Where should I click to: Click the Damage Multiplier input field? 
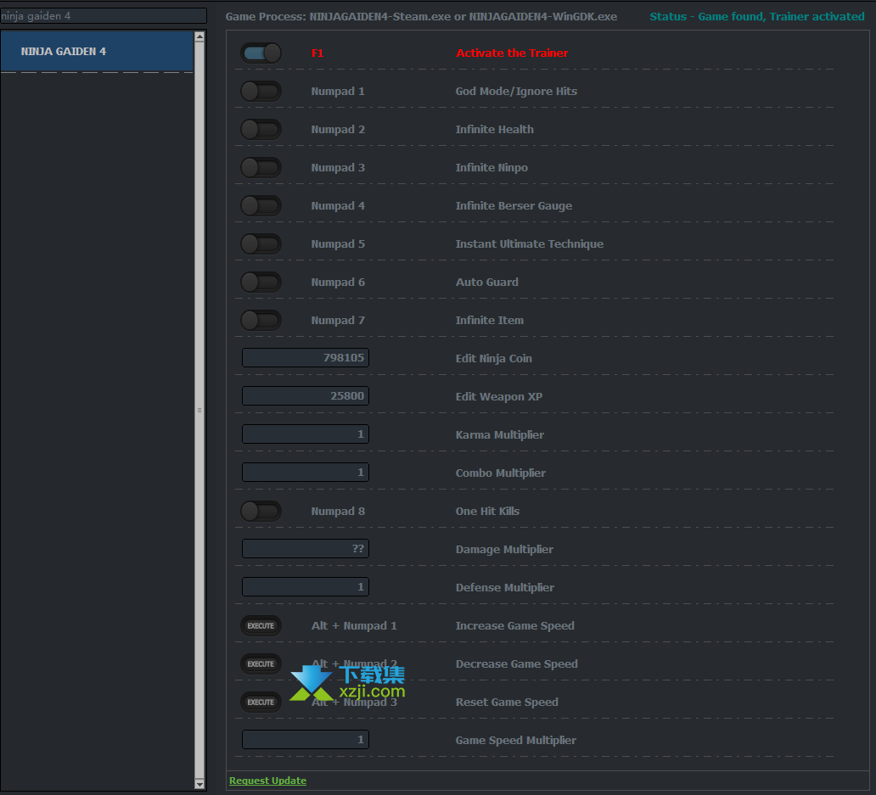click(x=306, y=549)
